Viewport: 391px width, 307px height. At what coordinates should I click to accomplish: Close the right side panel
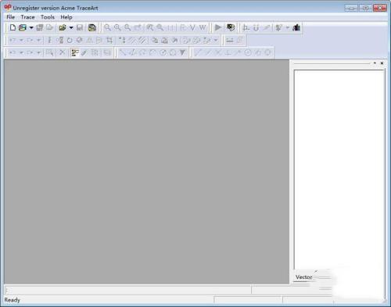tap(382, 63)
